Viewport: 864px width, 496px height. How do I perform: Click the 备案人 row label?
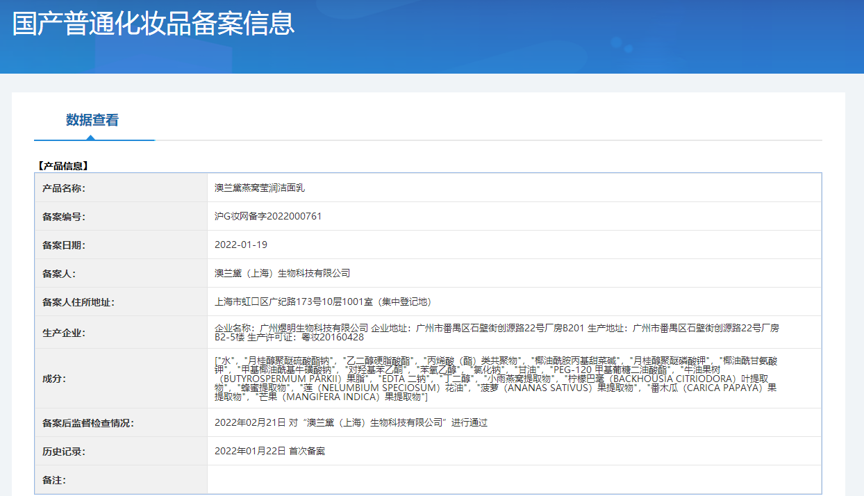(x=59, y=274)
